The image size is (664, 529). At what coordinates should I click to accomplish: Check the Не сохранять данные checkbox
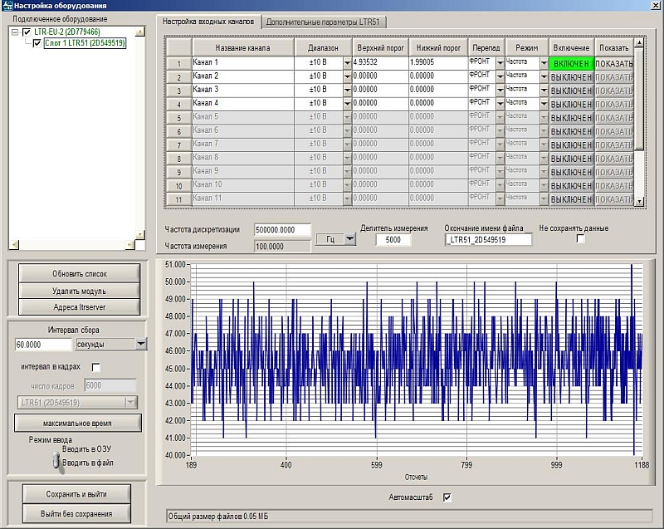(580, 239)
